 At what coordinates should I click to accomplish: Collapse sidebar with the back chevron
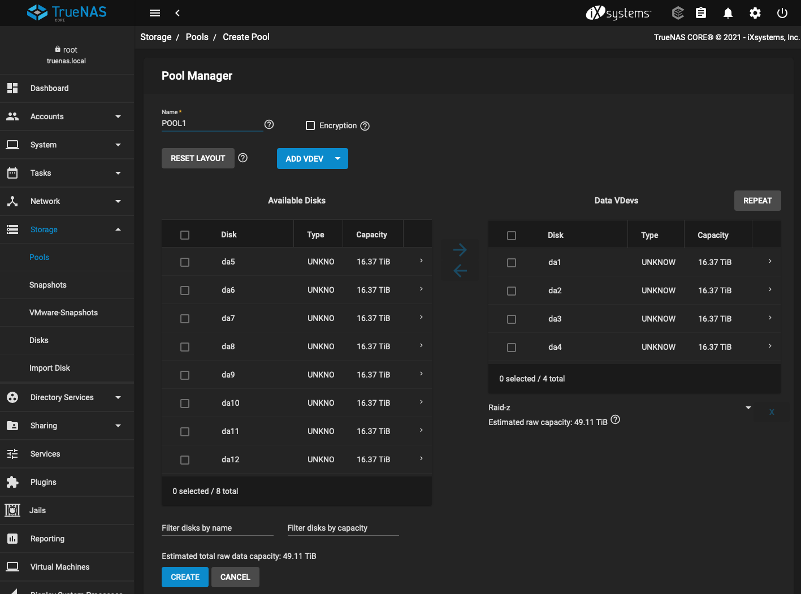coord(177,13)
